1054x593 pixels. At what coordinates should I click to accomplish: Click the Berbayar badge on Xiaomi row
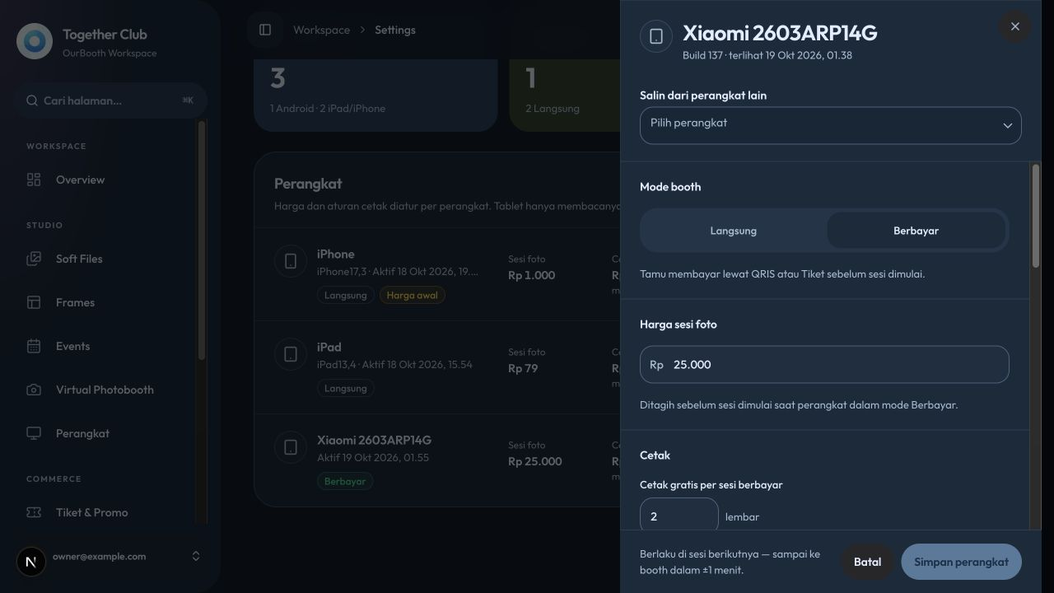(345, 481)
